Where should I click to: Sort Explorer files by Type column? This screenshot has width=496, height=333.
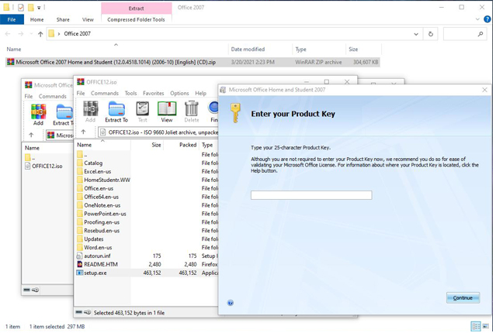[x=301, y=50]
